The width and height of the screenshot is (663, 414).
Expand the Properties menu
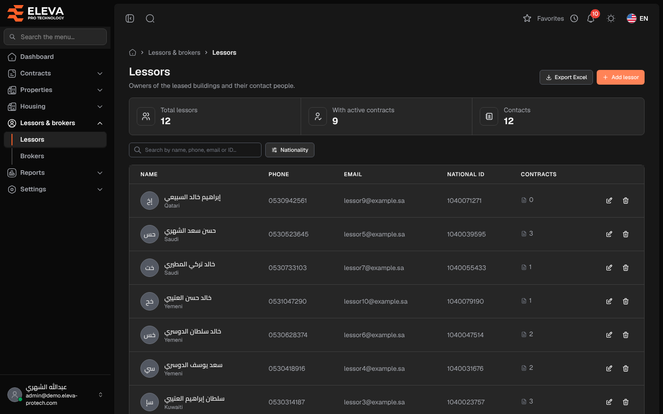point(55,90)
